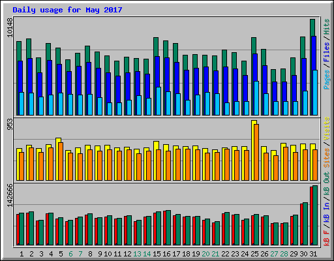Image resolution: width=334 pixels, height=261 pixels.
Task: Click day 10 on the x-axis
Action: click(108, 254)
